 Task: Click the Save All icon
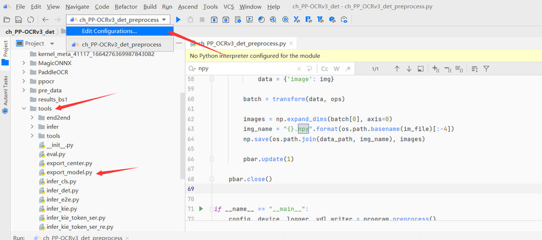18,20
